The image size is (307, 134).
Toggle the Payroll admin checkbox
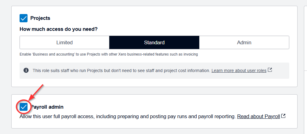point(24,107)
